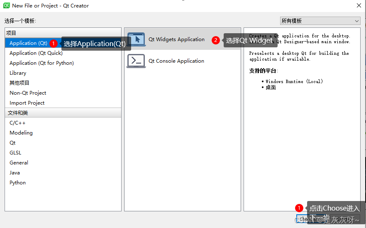Close the New File or Project dialog

coord(358,5)
